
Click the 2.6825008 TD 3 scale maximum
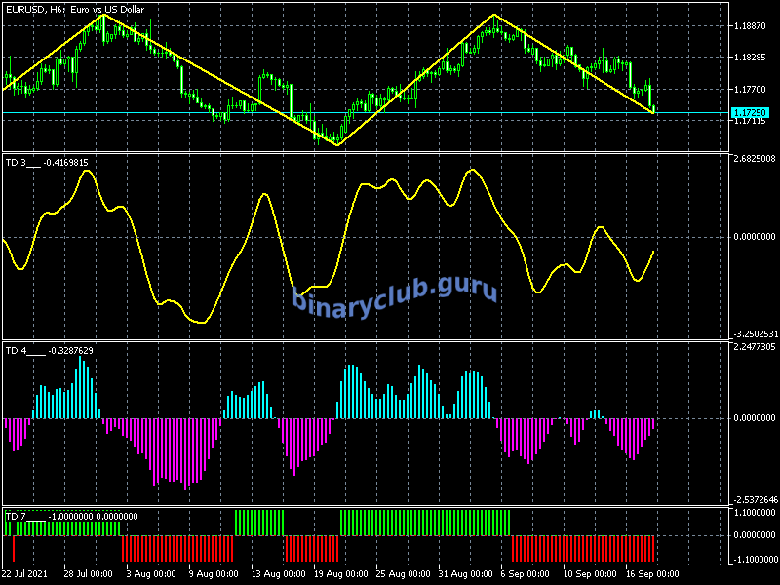pyautogui.click(x=754, y=158)
